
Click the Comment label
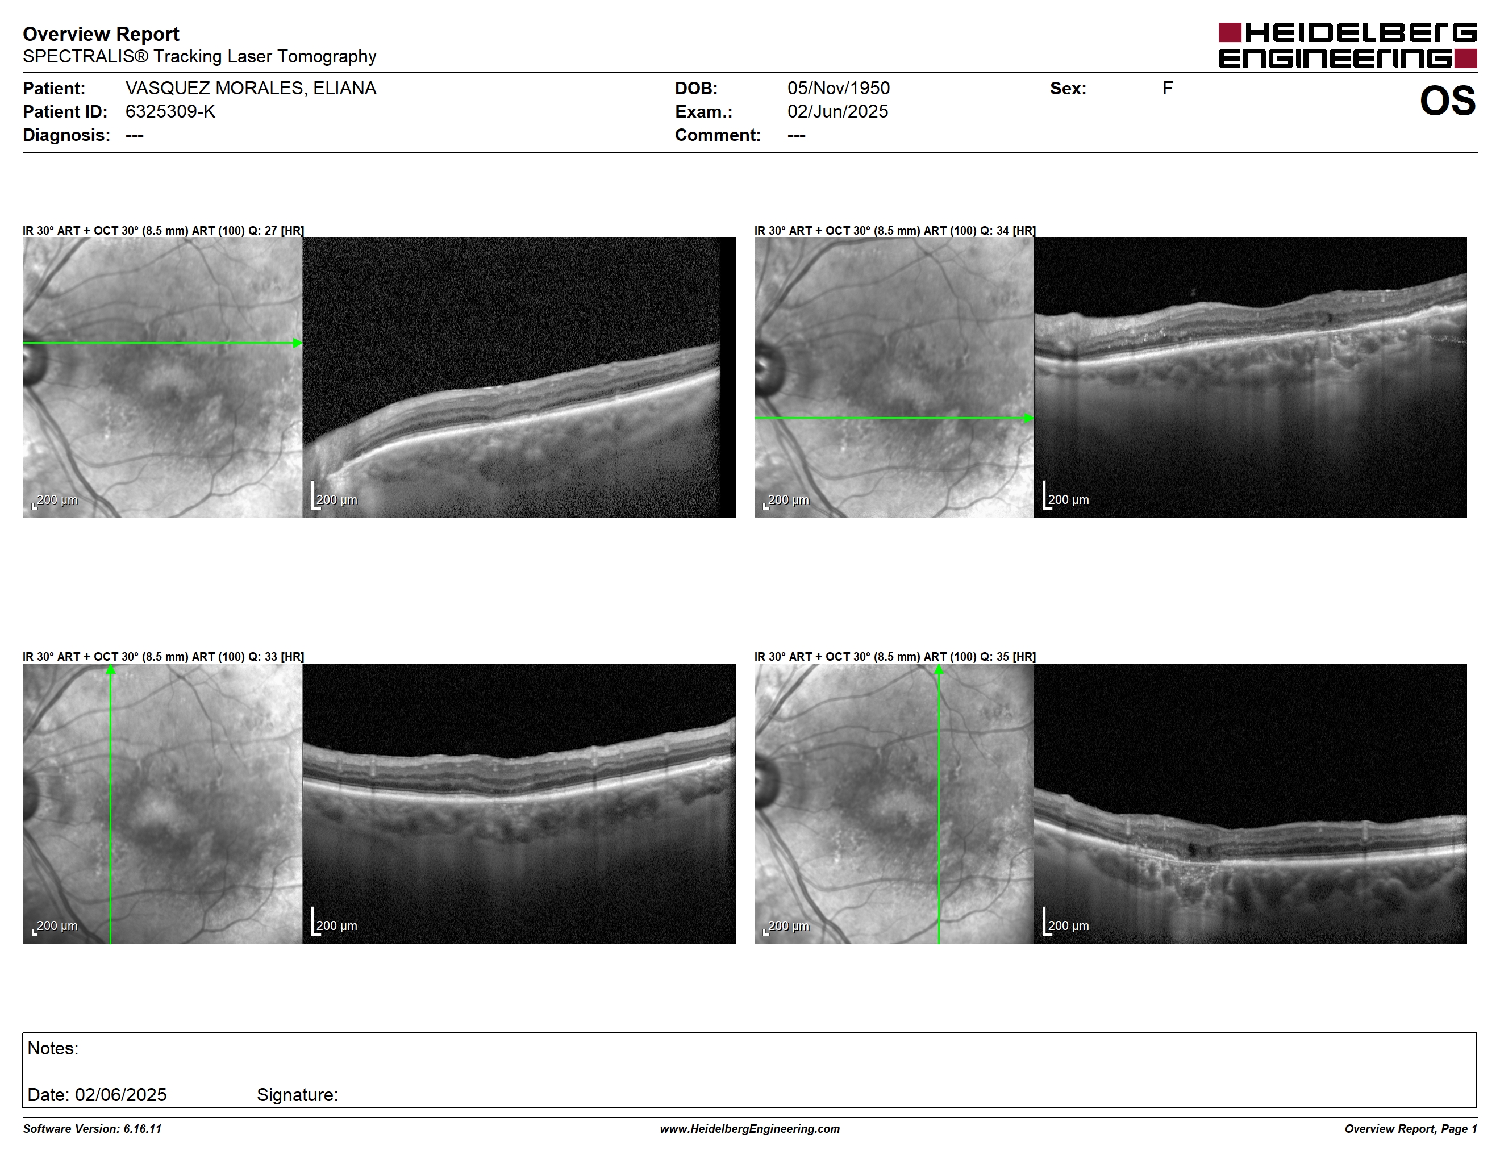point(718,135)
